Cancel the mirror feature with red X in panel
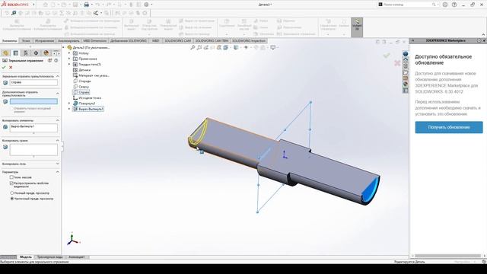The height and width of the screenshot is (274, 487). point(11,68)
